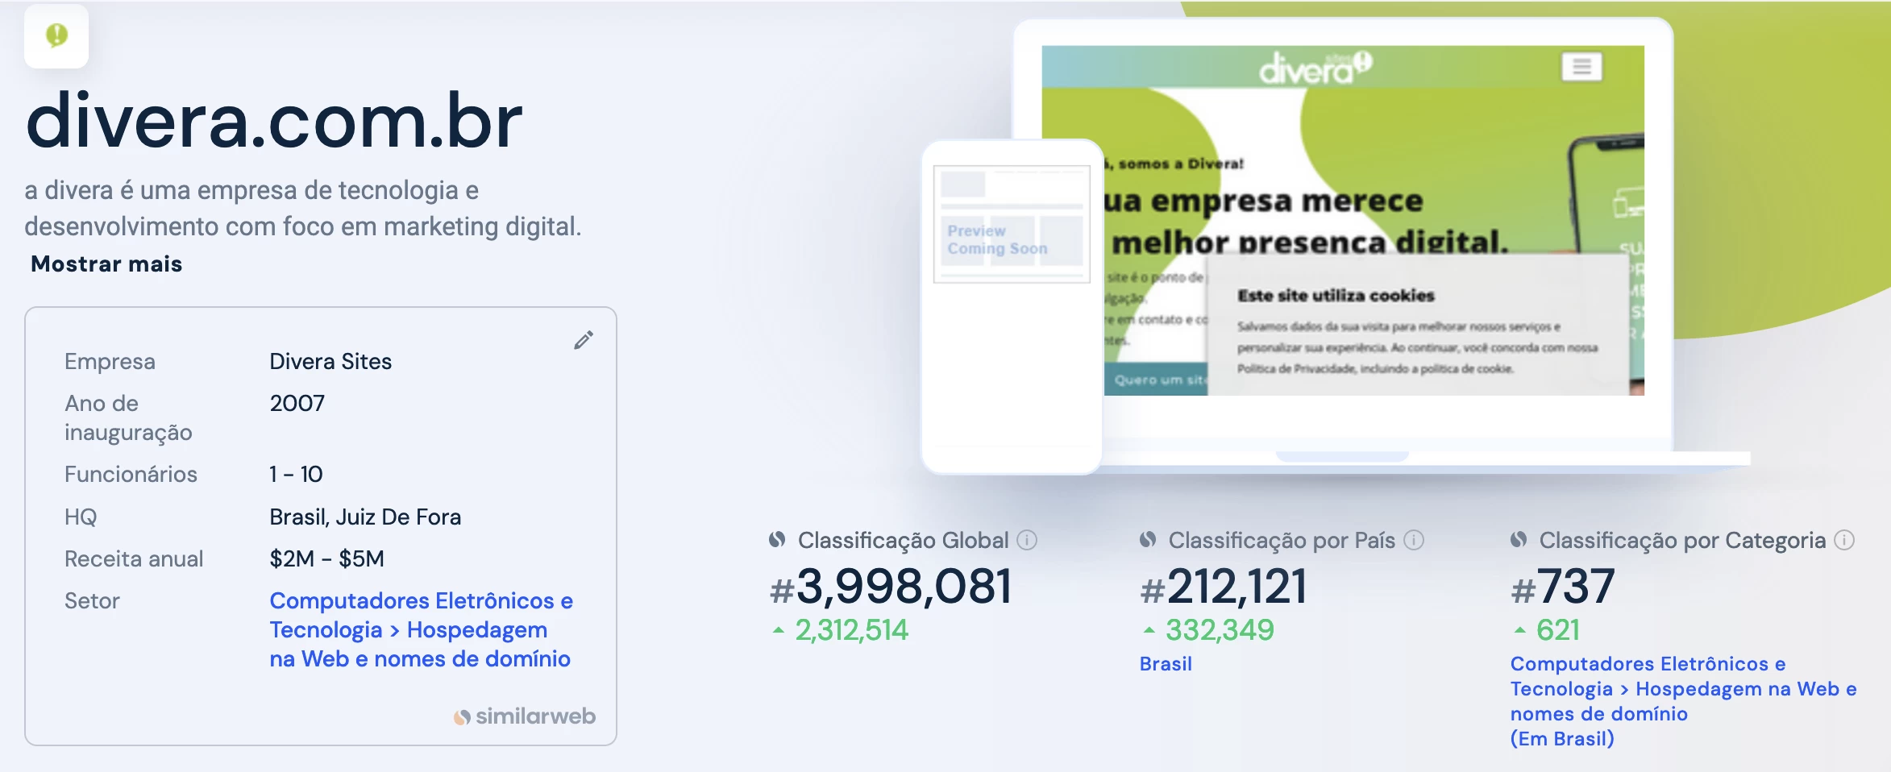Click the HQ label
Viewport: 1891px width, 772px height.
[x=81, y=517]
